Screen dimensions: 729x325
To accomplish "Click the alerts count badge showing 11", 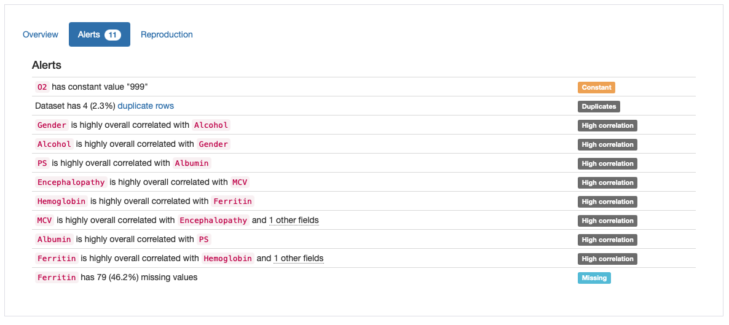I will pyautogui.click(x=112, y=35).
